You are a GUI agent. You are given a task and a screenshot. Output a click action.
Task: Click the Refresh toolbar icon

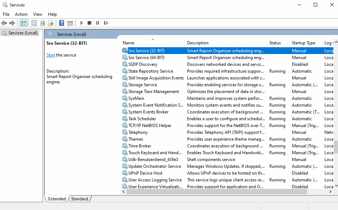43,23
